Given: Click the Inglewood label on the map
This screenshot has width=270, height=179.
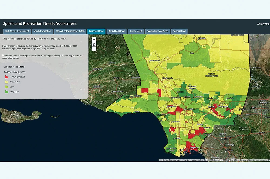Looking at the screenshot, I should 175,121.
